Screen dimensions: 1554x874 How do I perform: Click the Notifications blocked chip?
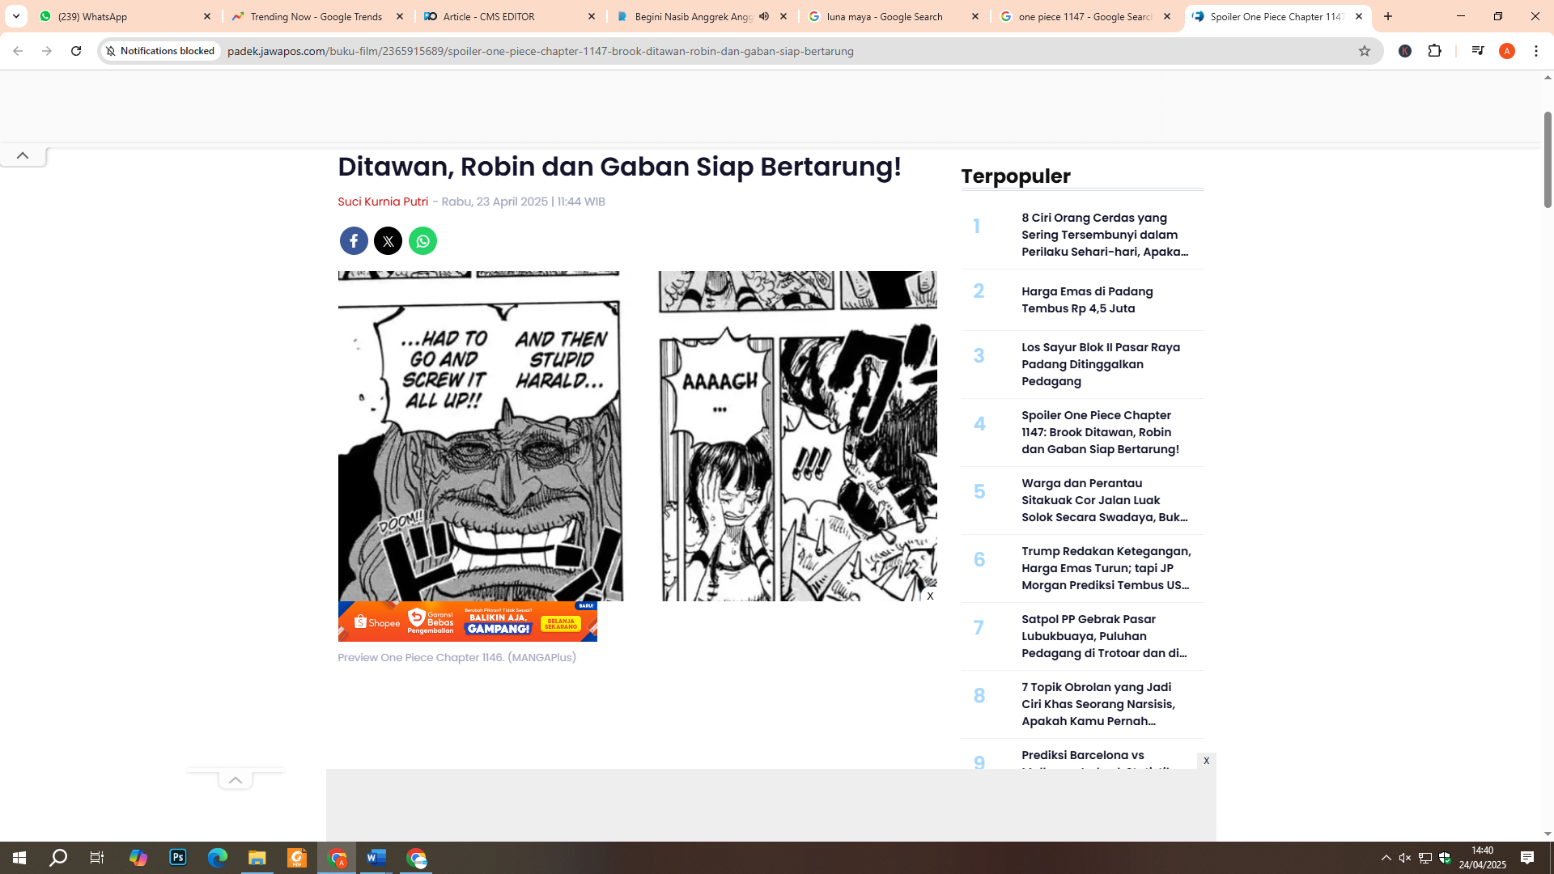[x=160, y=51]
